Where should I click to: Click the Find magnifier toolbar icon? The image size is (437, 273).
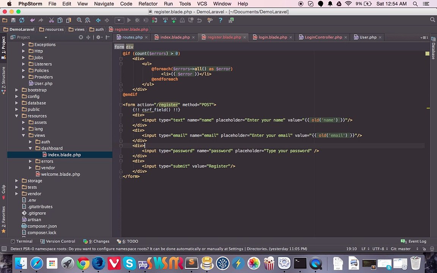pyautogui.click(x=79, y=20)
